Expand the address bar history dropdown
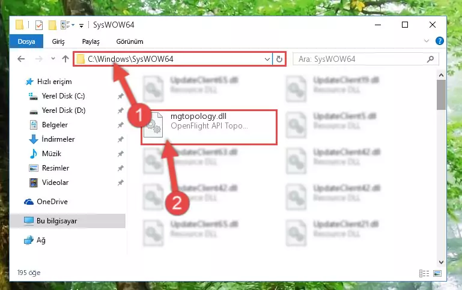The image size is (462, 290). point(267,59)
